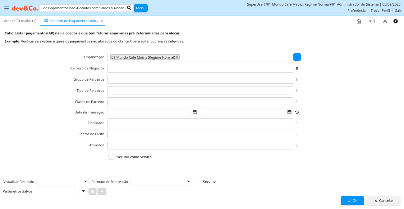The height and width of the screenshot is (209, 404).
Task: Click the Cancelar button
Action: click(x=383, y=201)
